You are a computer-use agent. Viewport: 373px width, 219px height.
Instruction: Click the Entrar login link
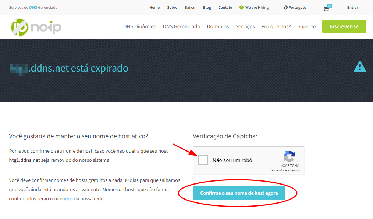pyautogui.click(x=352, y=7)
